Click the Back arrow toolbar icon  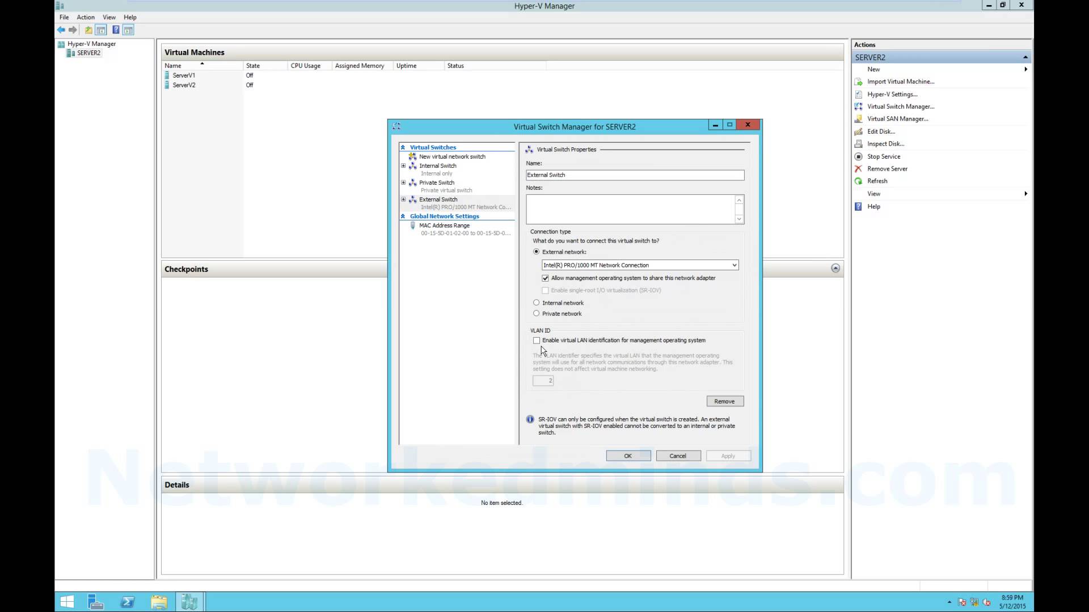pyautogui.click(x=61, y=30)
